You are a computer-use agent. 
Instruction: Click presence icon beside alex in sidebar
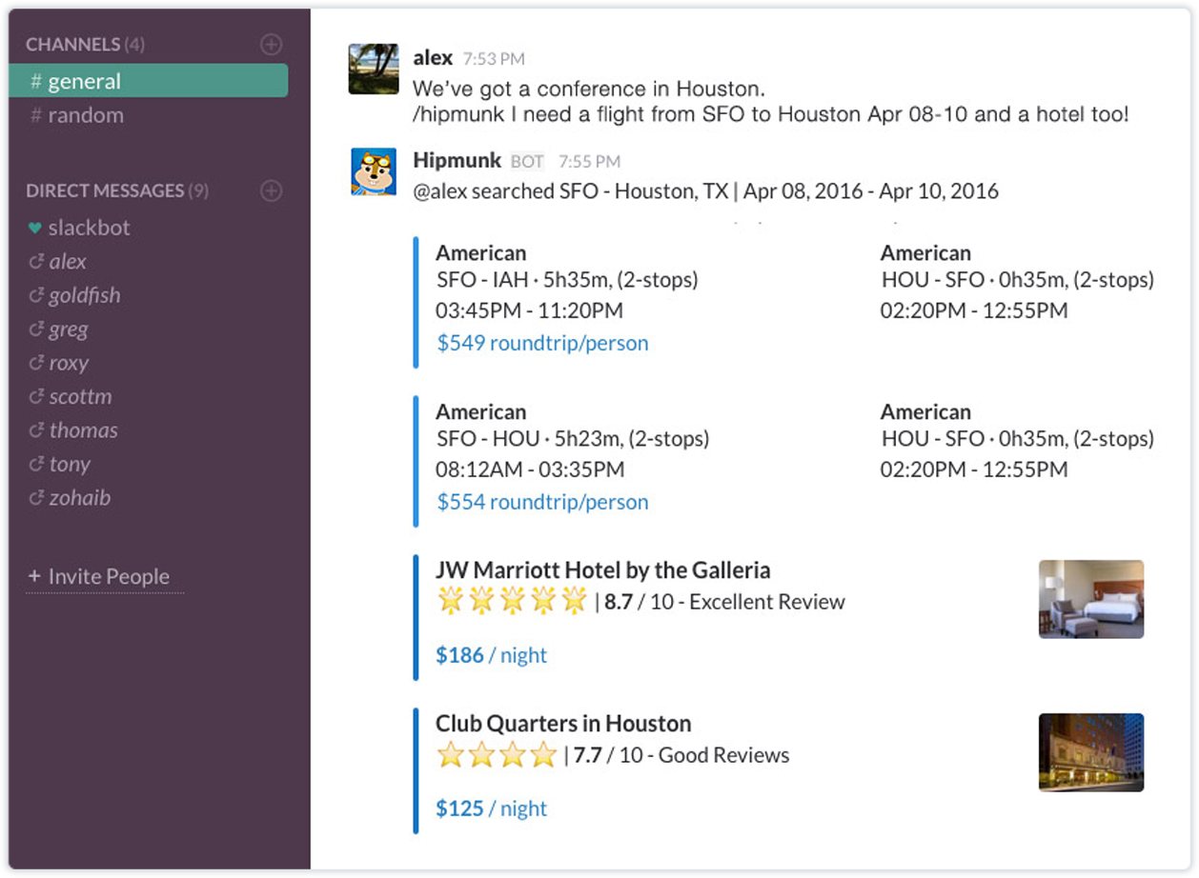click(x=36, y=262)
